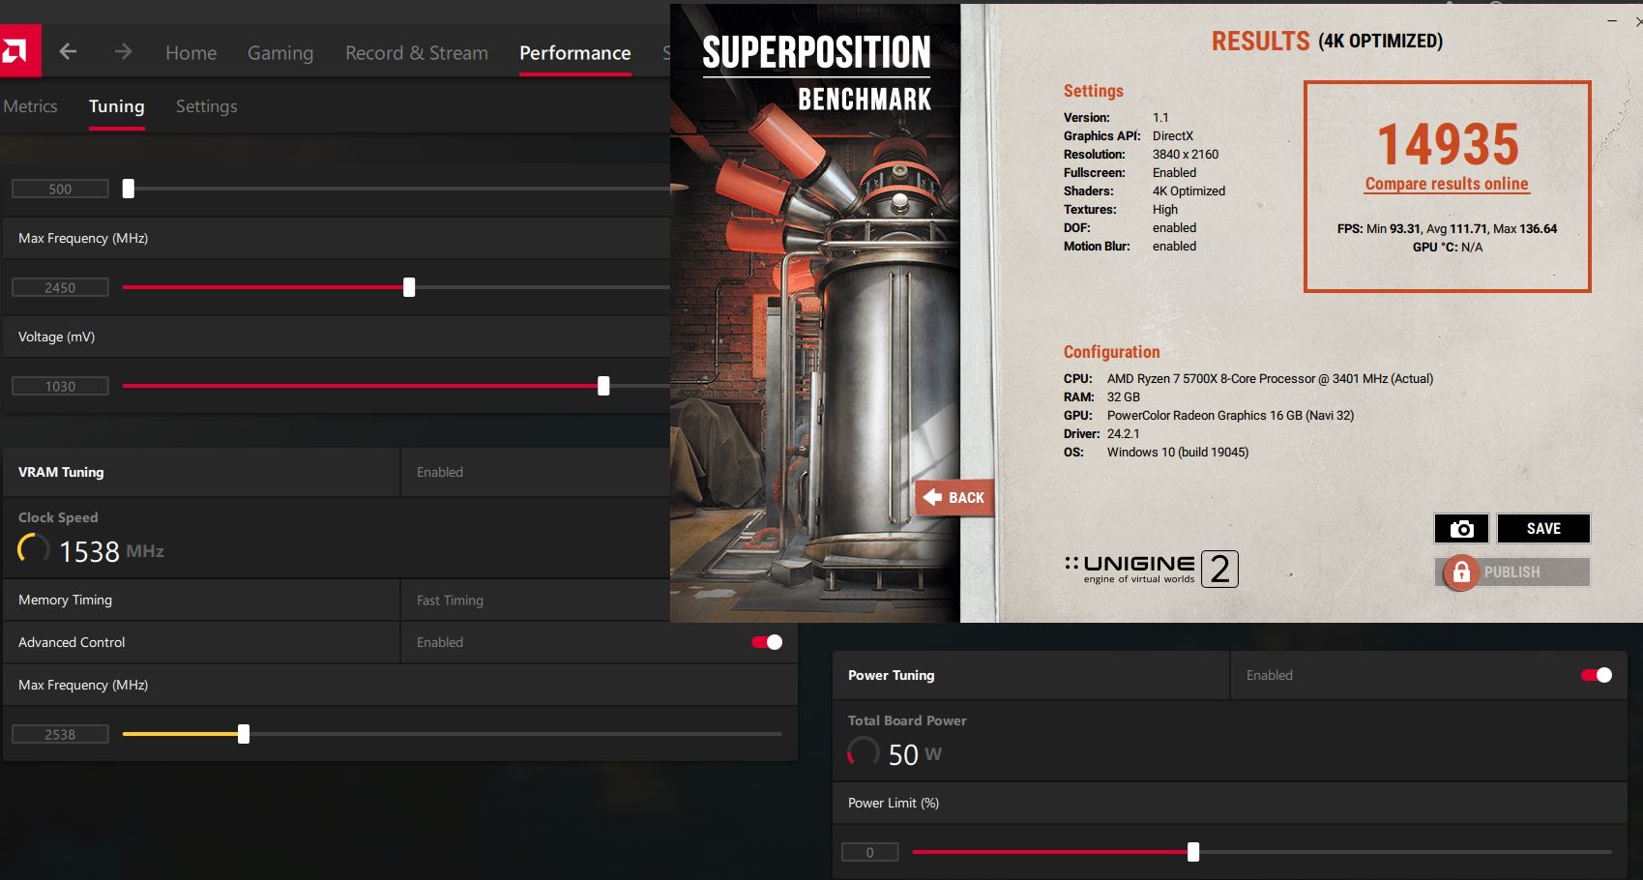The width and height of the screenshot is (1643, 880).
Task: Click the Power Limit 0 input field
Action: (x=869, y=852)
